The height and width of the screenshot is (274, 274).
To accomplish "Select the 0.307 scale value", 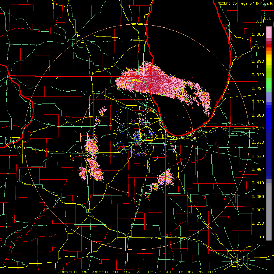I will tap(258, 210).
